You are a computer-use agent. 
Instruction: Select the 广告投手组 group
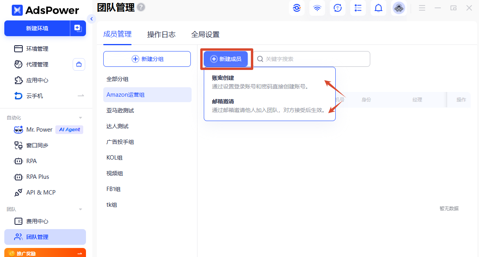[147, 142]
